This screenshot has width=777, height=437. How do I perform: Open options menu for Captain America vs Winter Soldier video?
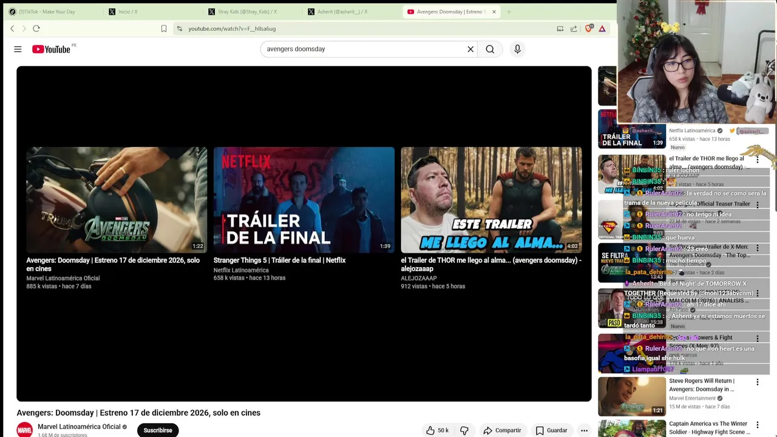pos(757,424)
